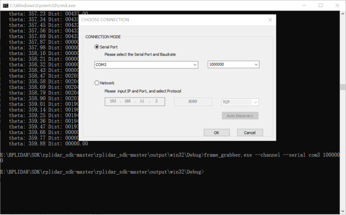Click the C:\Windows\System32\cmd.exe title text
The height and width of the screenshot is (215, 346).
(x=43, y=5)
